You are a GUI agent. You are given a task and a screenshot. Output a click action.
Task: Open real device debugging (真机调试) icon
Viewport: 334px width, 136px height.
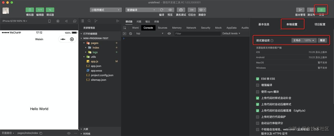click(181, 10)
